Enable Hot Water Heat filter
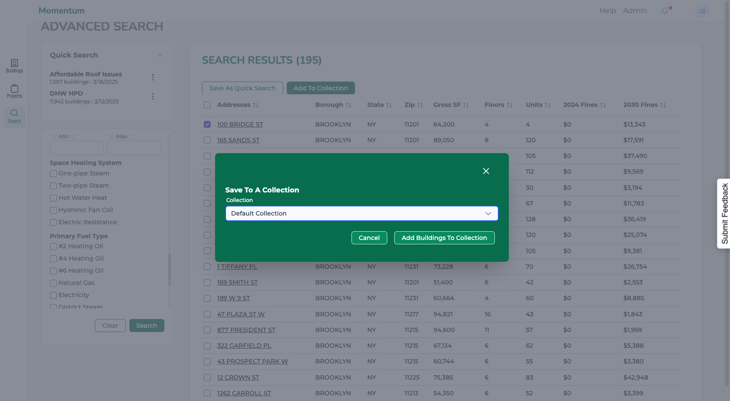 pos(53,198)
